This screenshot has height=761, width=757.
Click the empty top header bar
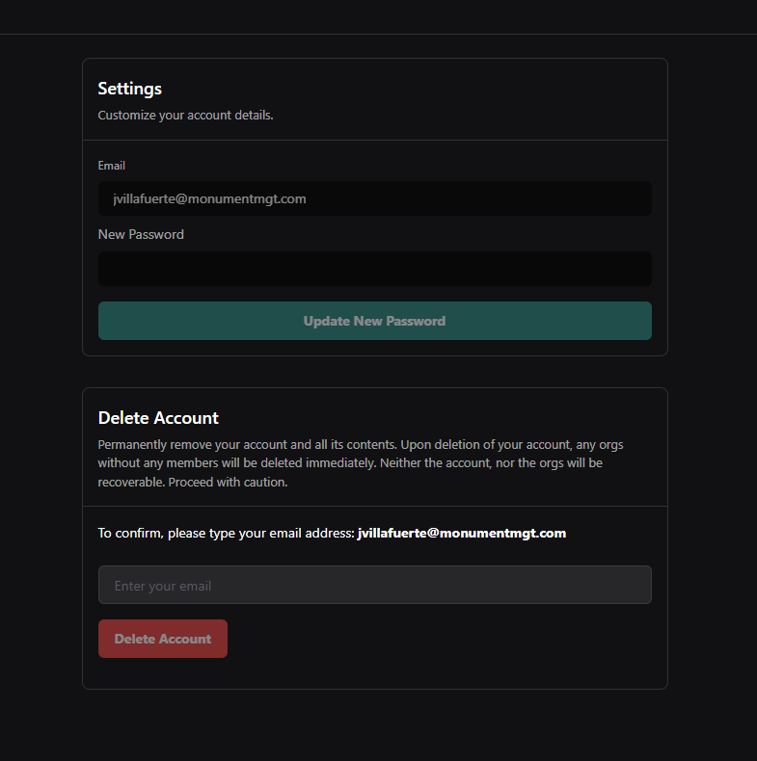pos(378,16)
